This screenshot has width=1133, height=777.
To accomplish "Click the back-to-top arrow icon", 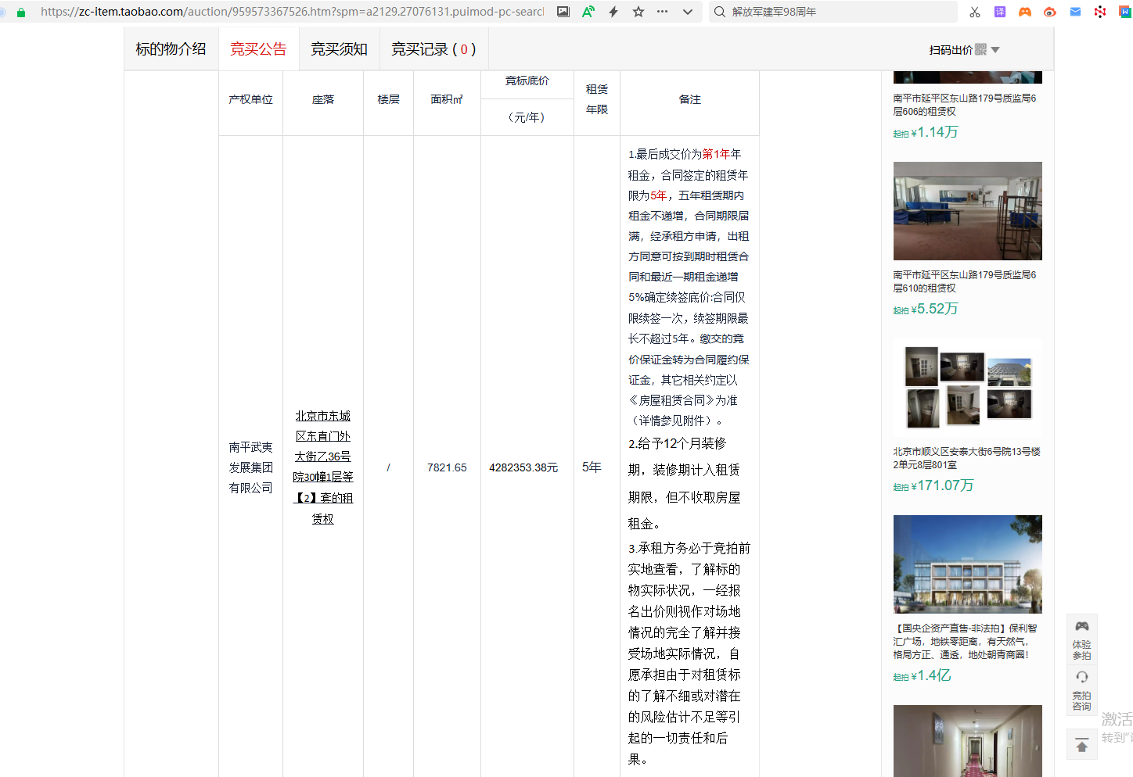I will pyautogui.click(x=1081, y=746).
